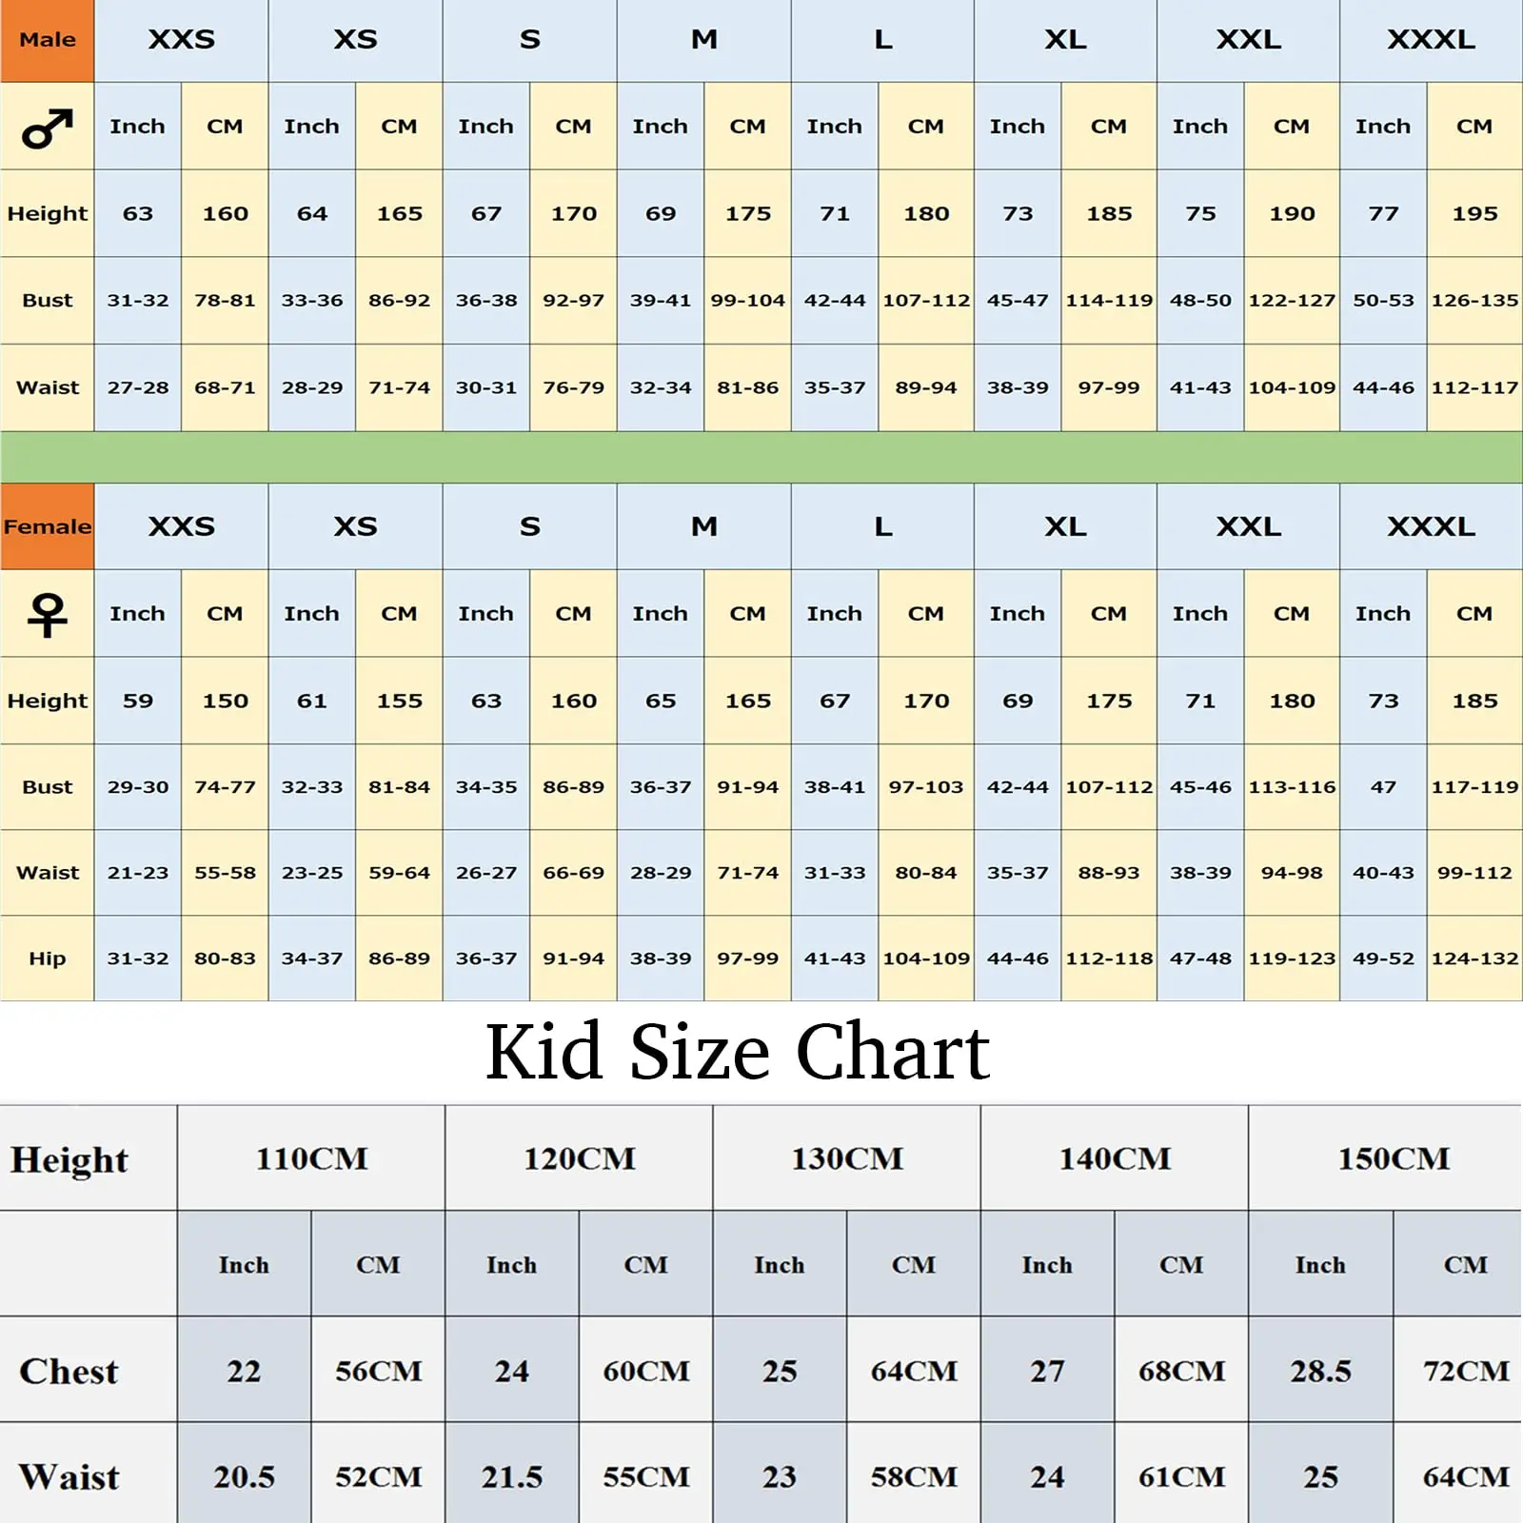Select the 72CM chest cell
Screen dimensions: 1523x1523
(x=1466, y=1371)
